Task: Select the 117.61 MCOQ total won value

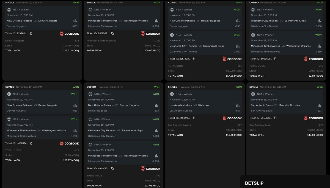Action: coord(234,76)
